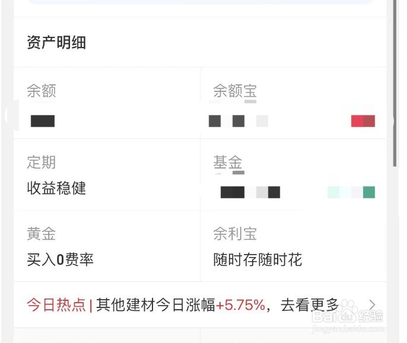Image resolution: width=407 pixels, height=343 pixels.
Task: Tap 买入0费率 description text
Action: tap(60, 259)
